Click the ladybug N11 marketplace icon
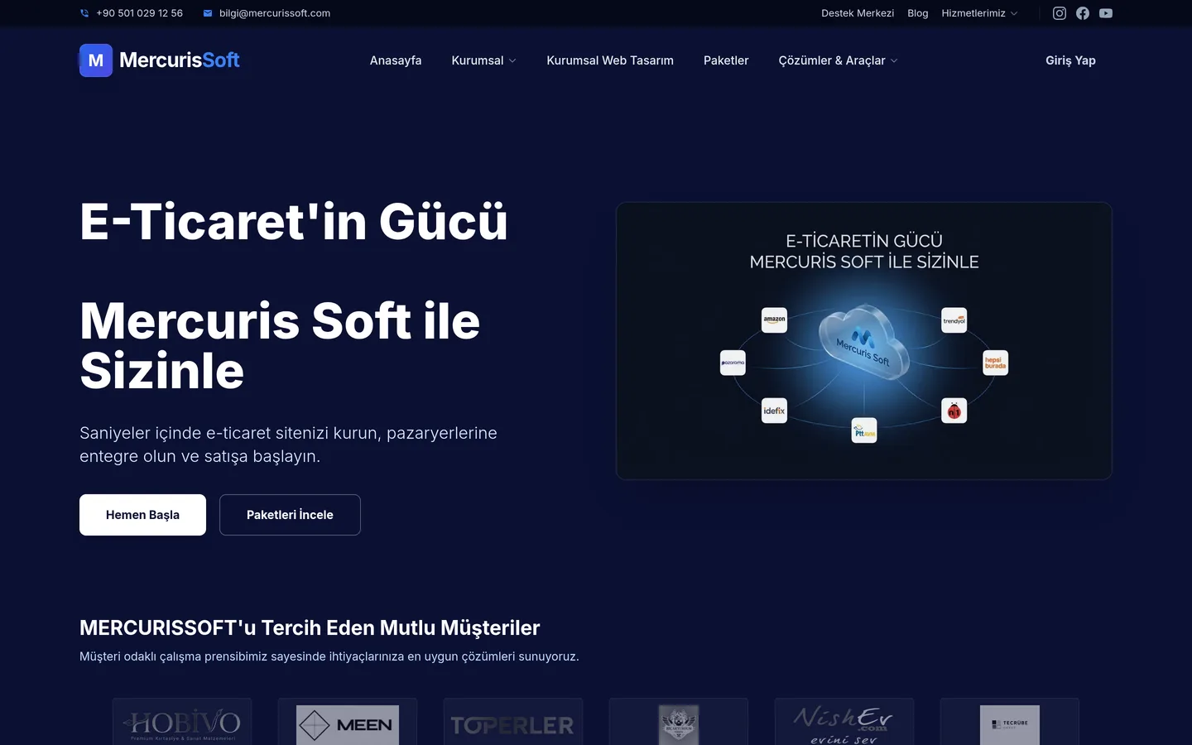 coord(954,411)
